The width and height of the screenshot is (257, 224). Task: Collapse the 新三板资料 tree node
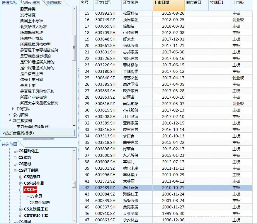[x=10, y=121]
